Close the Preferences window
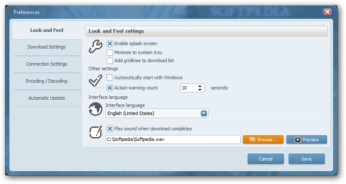Image resolution: width=346 pixels, height=184 pixels. tap(327, 11)
